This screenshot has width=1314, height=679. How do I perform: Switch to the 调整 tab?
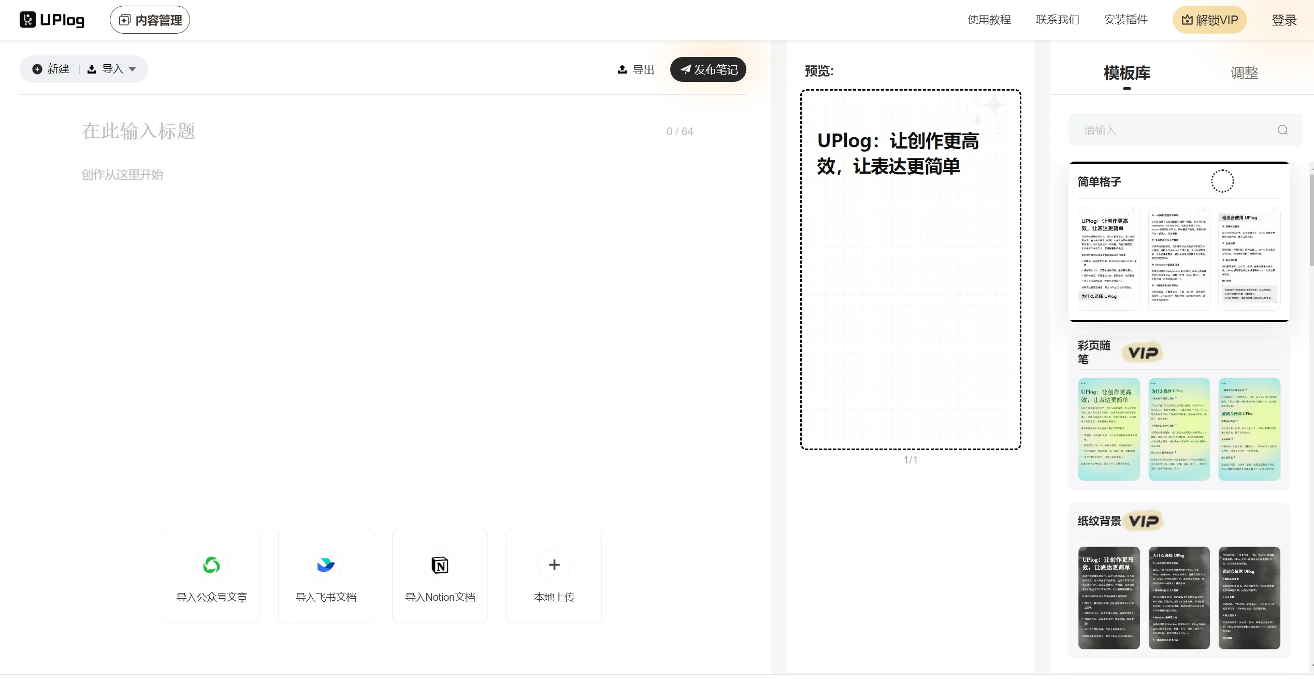1244,73
